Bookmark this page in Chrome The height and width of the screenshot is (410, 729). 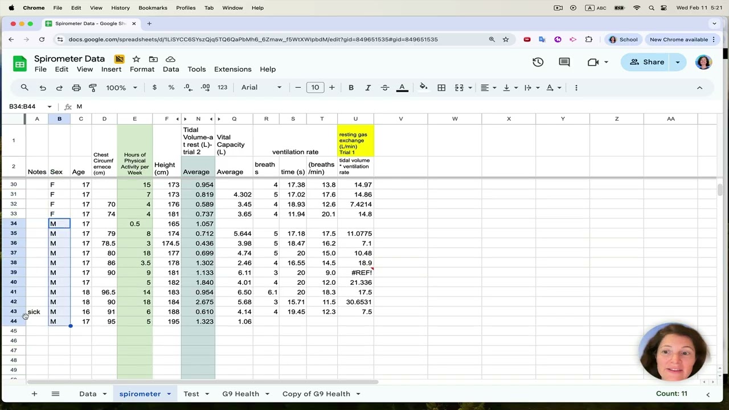[506, 39]
